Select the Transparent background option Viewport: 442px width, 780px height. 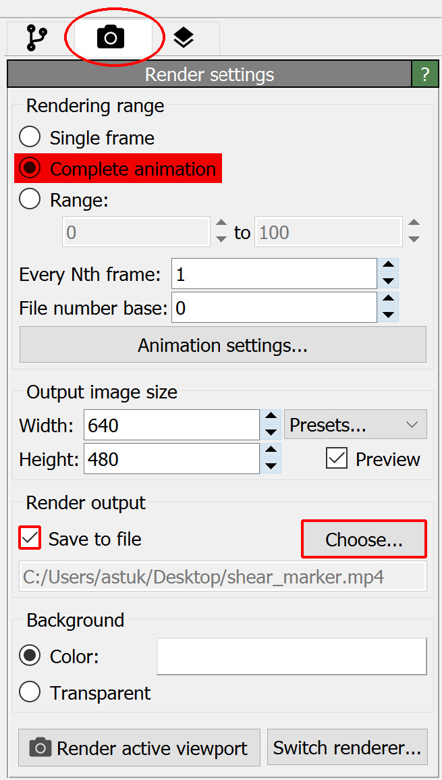click(30, 692)
